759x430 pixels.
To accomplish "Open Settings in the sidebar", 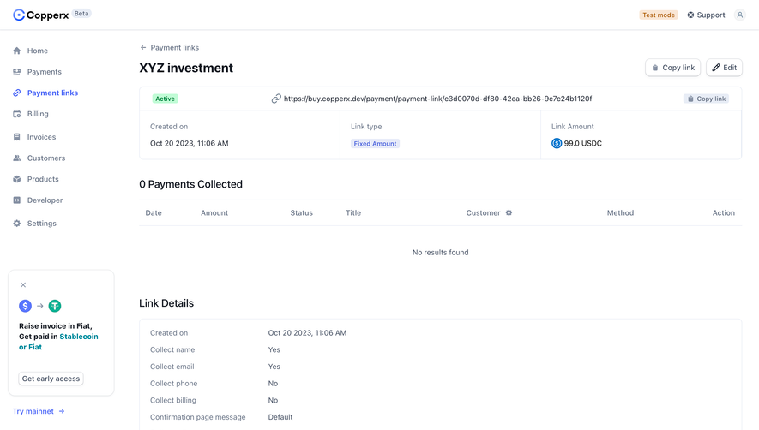I will [42, 224].
